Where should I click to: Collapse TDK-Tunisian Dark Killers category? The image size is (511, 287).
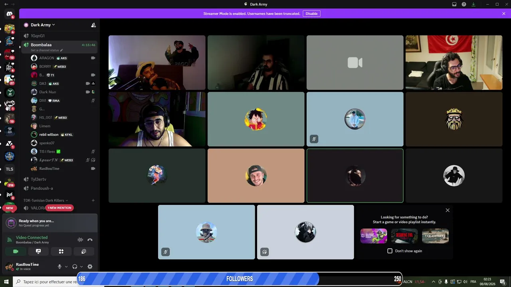46,201
